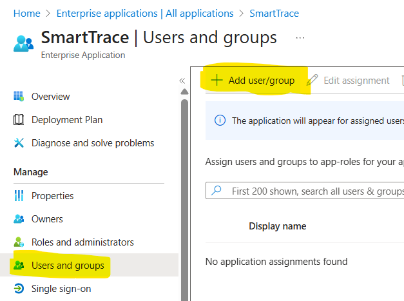Navigate to Enterprise applications | All applications breadcrumb
This screenshot has height=301, width=404.
tap(145, 13)
